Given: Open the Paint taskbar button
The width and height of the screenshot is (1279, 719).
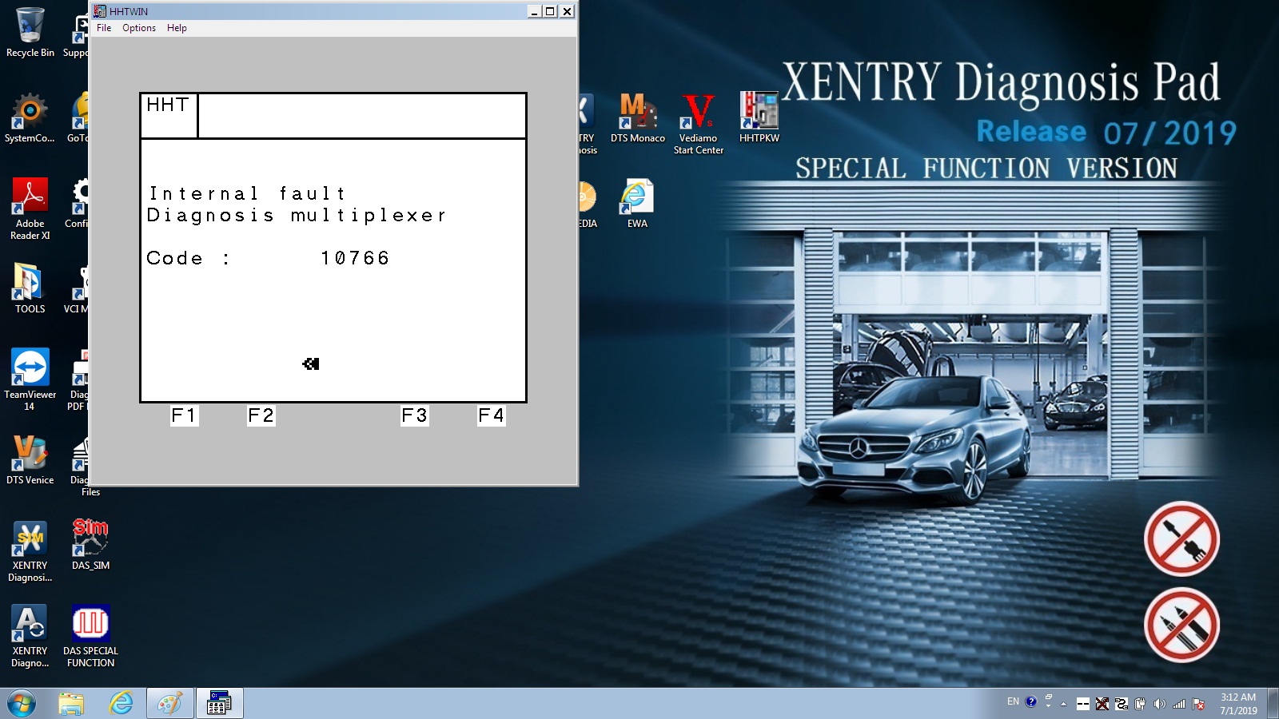Looking at the screenshot, I should coord(170,704).
